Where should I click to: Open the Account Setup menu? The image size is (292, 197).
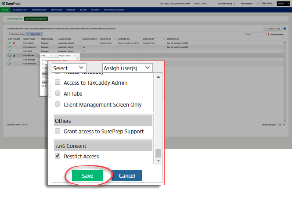click(x=20, y=9)
